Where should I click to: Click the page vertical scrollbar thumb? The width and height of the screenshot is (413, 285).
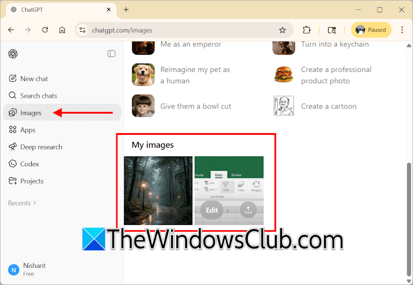tap(409, 218)
